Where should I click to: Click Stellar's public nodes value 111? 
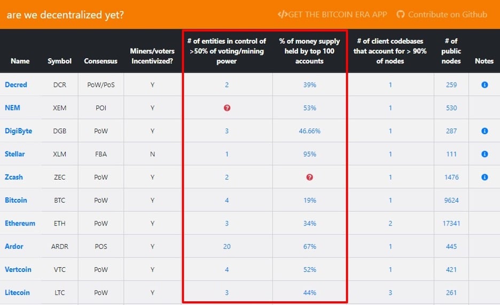click(x=451, y=154)
